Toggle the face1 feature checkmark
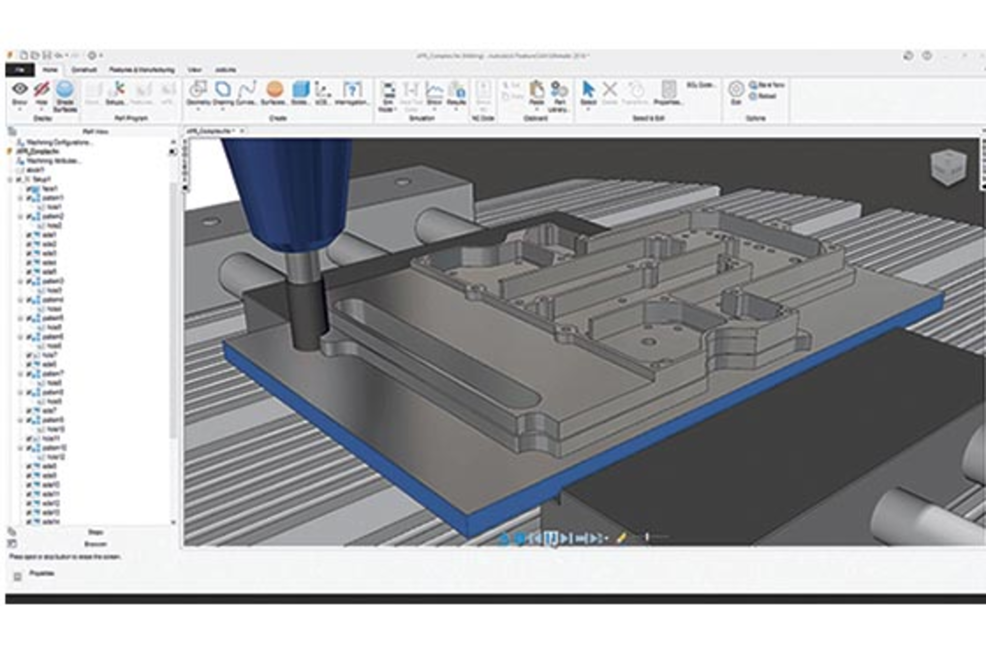 29,189
